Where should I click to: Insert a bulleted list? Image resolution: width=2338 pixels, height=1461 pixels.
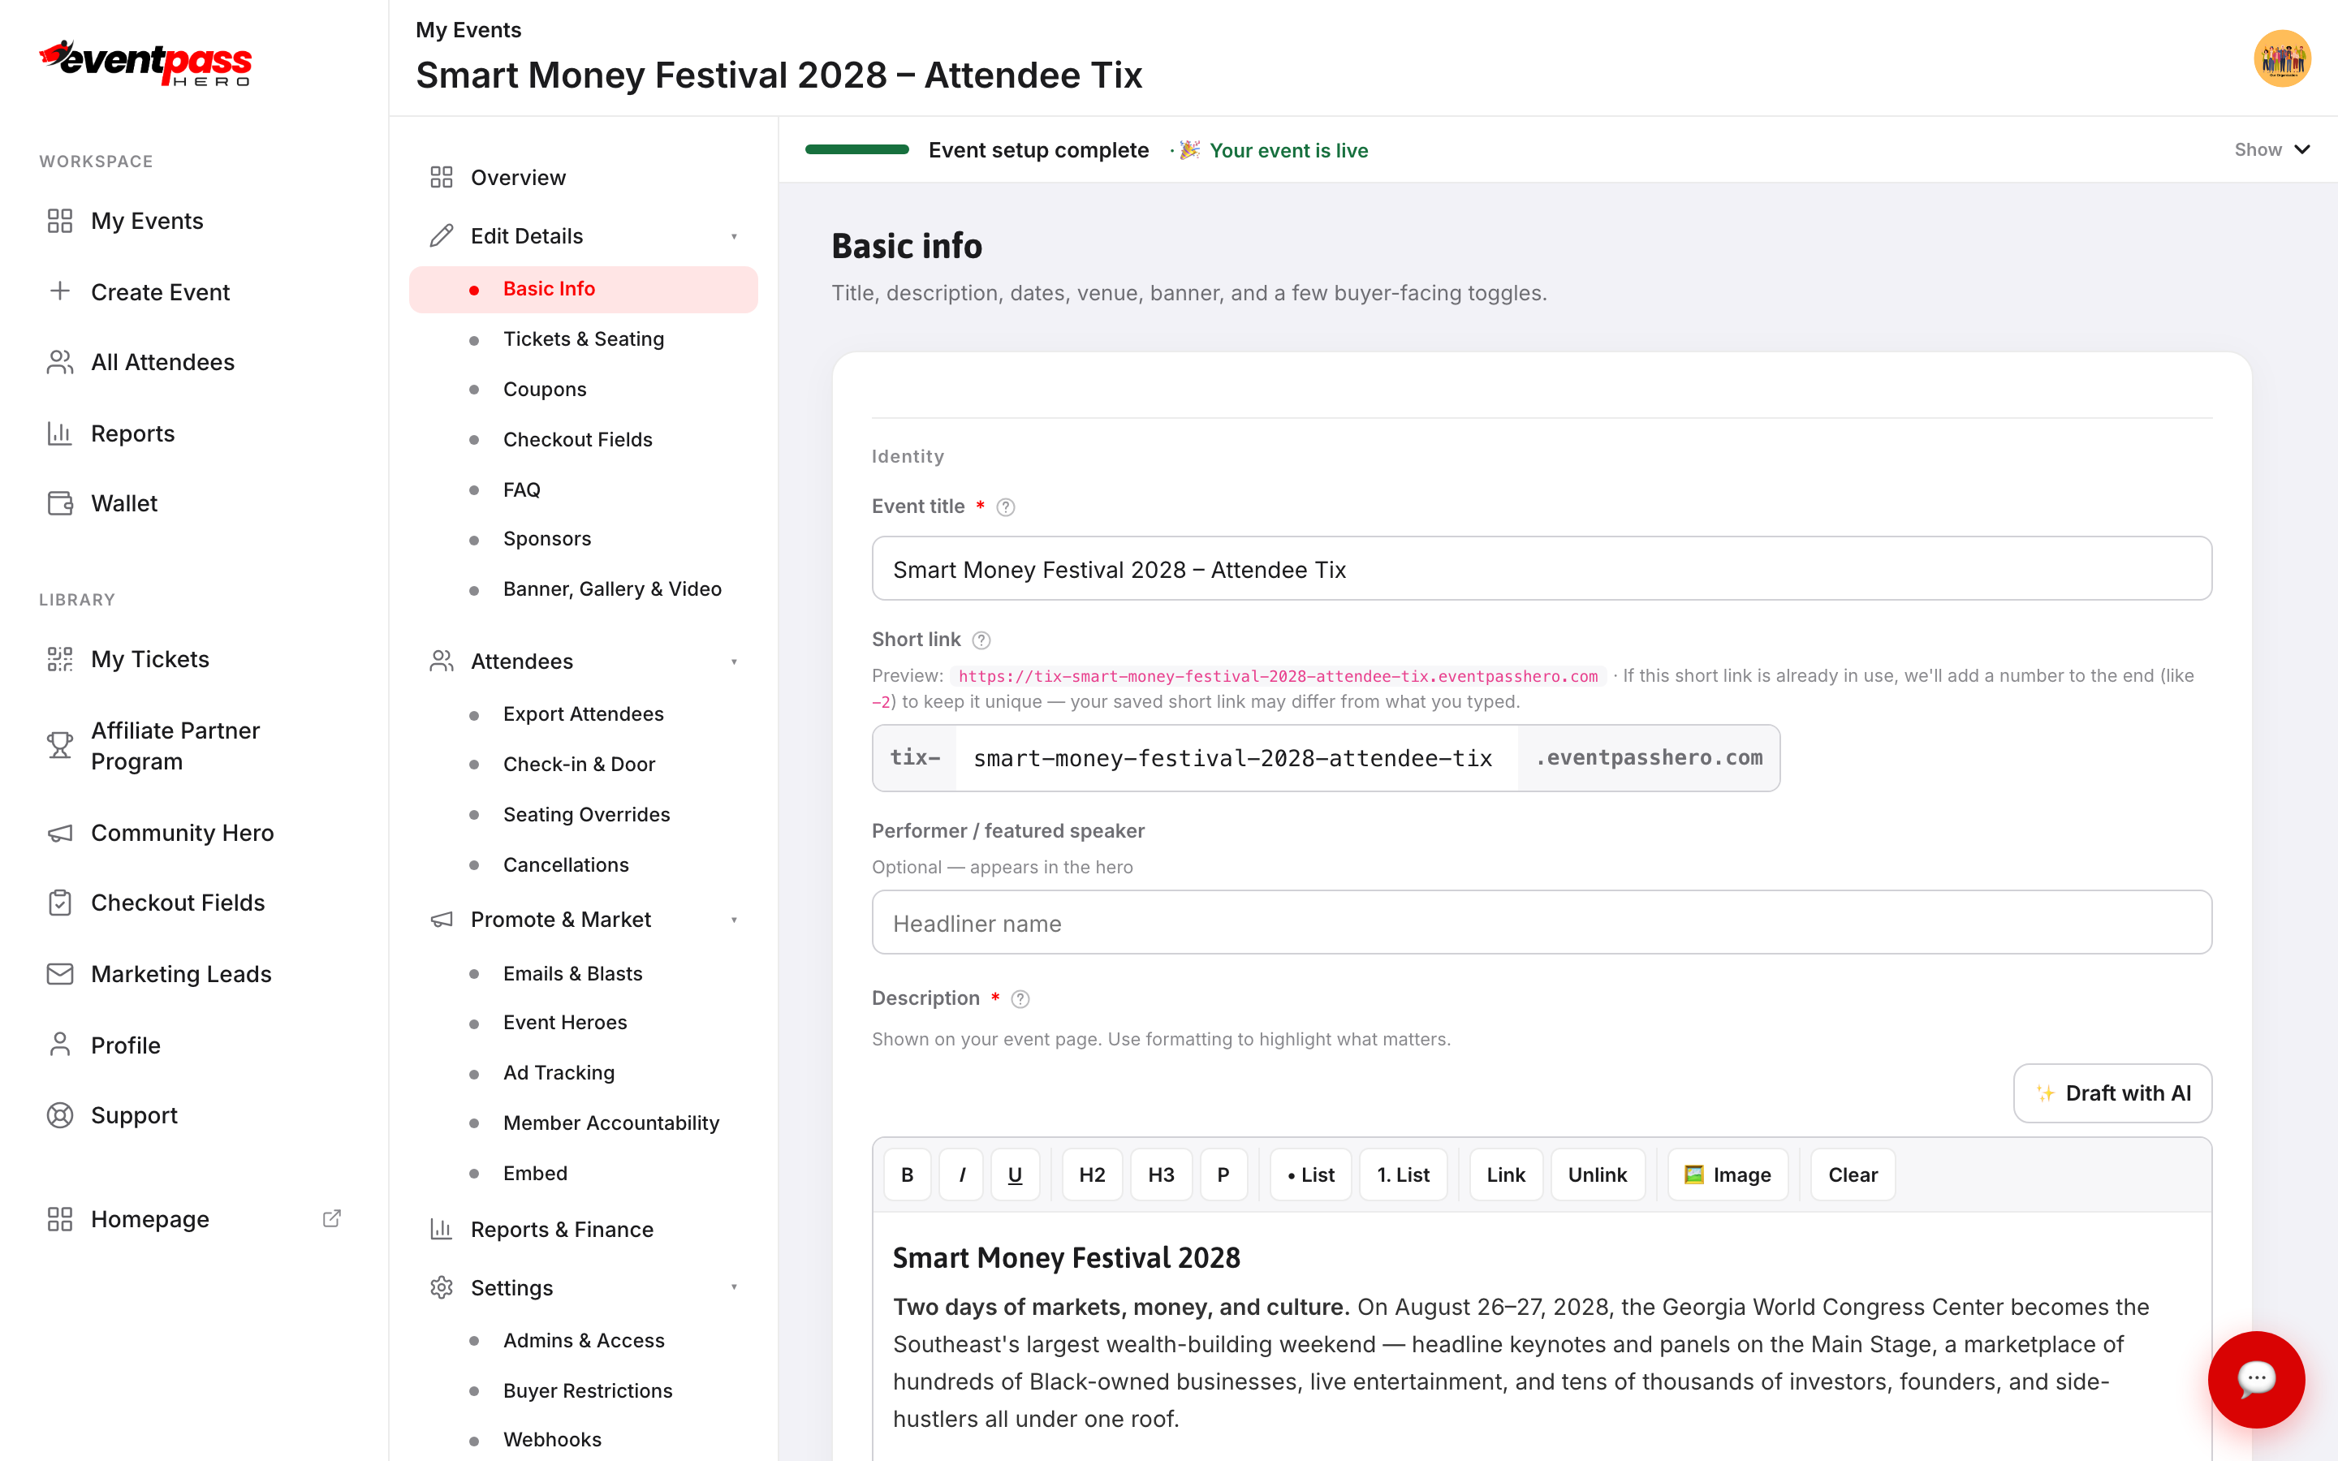pos(1311,1175)
